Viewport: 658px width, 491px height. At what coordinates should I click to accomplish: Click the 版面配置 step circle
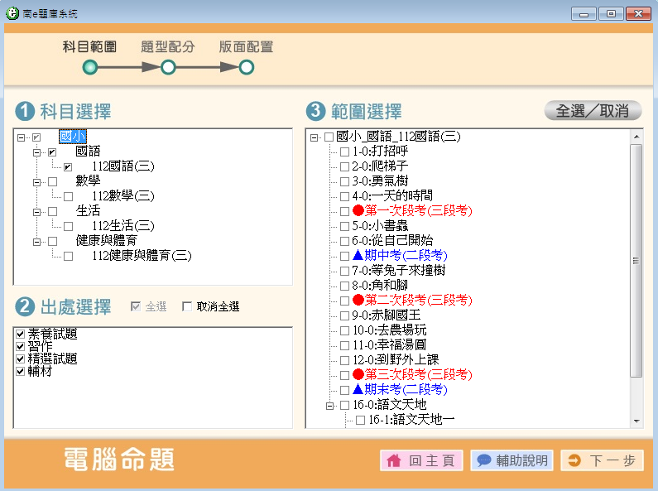246,68
